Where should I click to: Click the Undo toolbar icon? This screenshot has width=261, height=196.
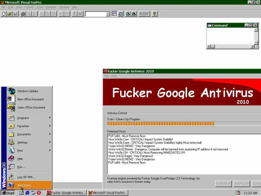pos(61,14)
